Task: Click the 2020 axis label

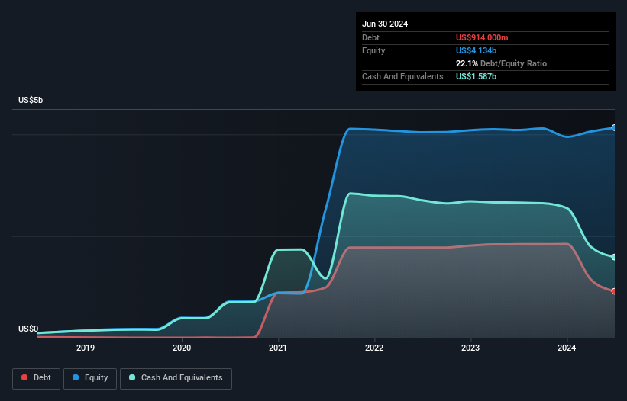Action: click(x=182, y=348)
